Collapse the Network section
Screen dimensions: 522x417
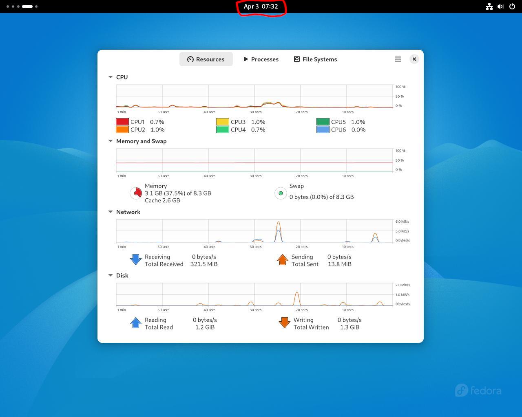[110, 212]
